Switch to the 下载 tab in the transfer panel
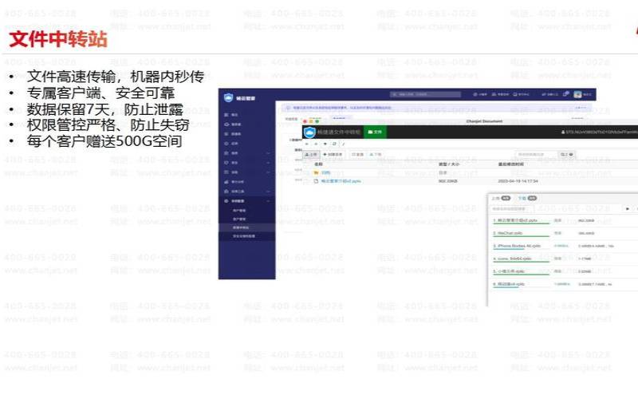 point(527,198)
